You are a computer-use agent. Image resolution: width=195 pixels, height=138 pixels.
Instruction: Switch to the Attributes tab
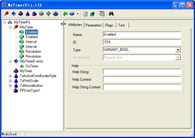75,25
